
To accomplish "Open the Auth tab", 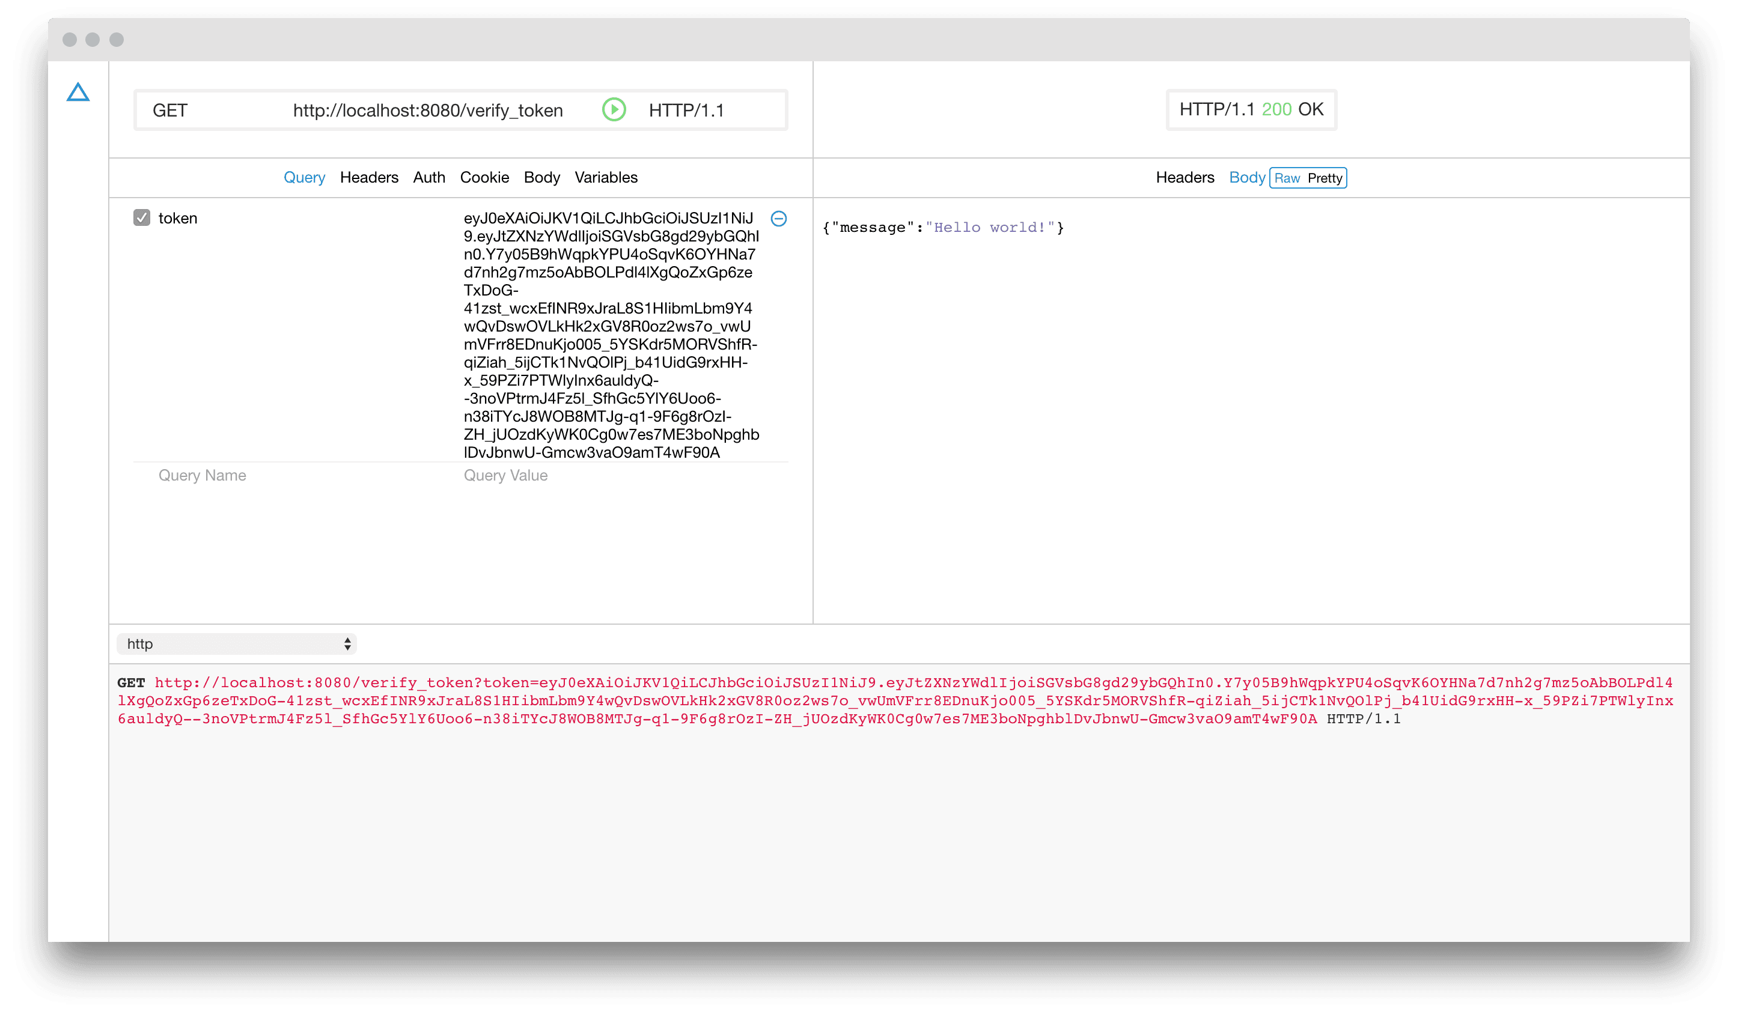I will pos(429,178).
